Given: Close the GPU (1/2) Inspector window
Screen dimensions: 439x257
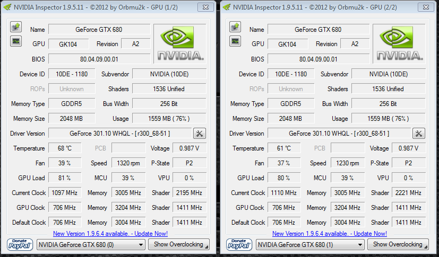Looking at the screenshot, I should point(205,7).
